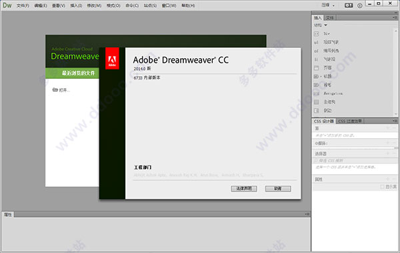Viewport: 400px width, 253px height.
Task: Click the last visible Insert panel item
Action: [x=323, y=110]
